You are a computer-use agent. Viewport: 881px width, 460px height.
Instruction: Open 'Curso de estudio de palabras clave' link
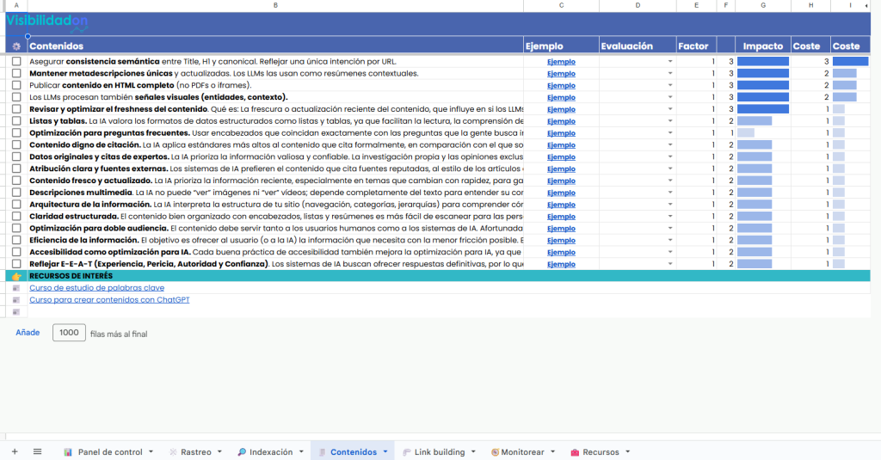pyautogui.click(x=96, y=288)
